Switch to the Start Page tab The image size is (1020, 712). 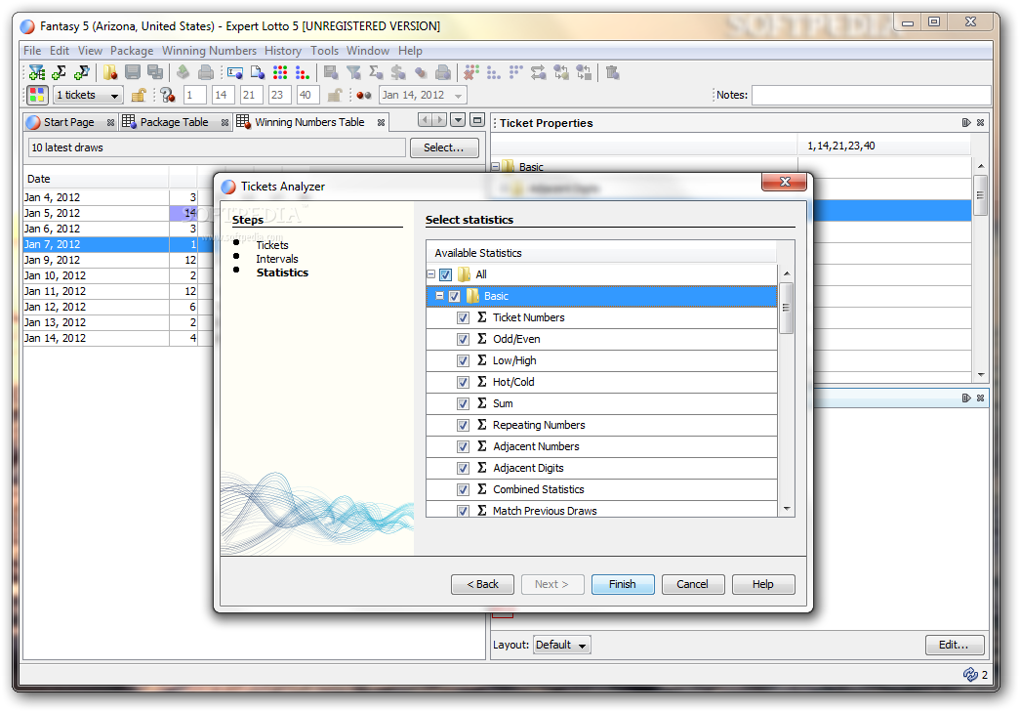tap(68, 122)
